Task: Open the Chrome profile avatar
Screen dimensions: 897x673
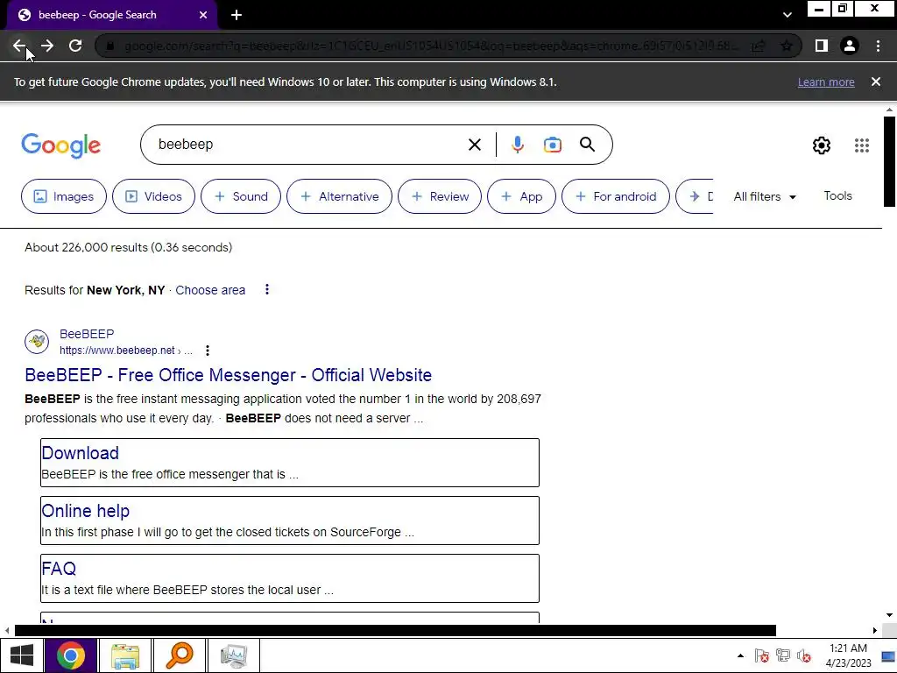Action: (x=850, y=46)
